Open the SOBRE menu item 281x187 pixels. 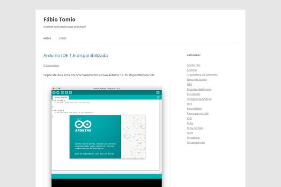[63, 38]
